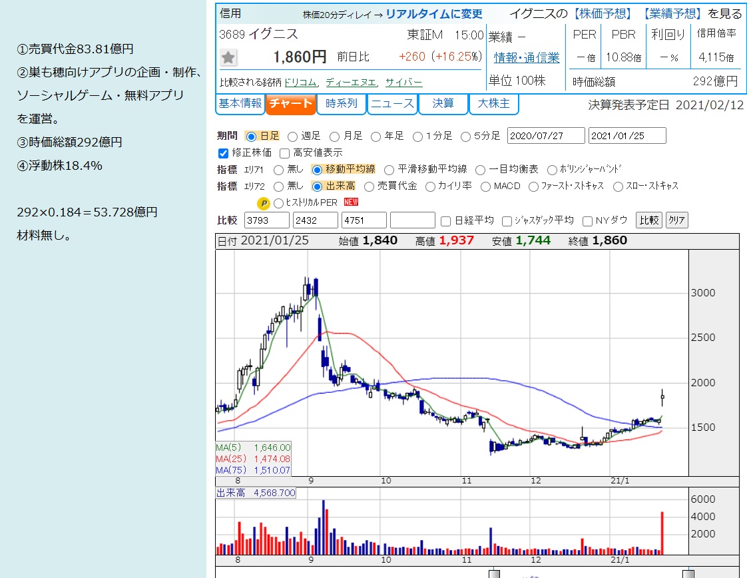Click the left chart range slider handle
Screen dimensions: 747x578
tap(495, 574)
